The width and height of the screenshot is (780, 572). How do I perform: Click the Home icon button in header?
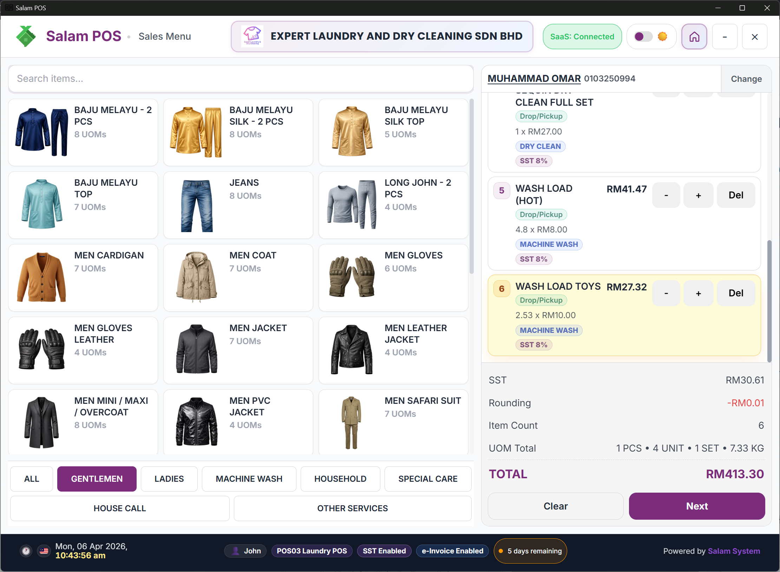click(694, 37)
